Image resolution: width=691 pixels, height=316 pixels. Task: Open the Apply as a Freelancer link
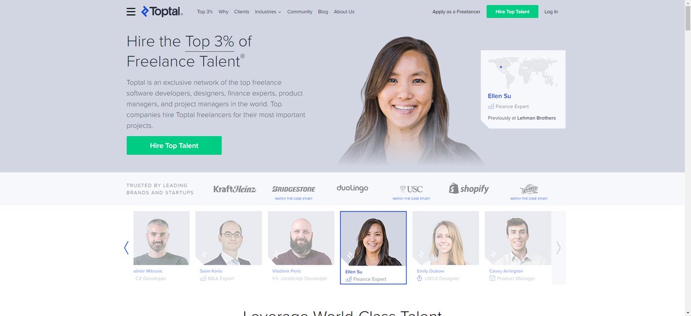[x=456, y=11]
